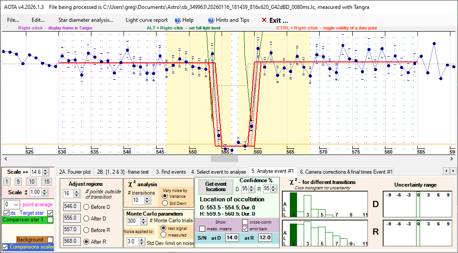
Task: Click light curve scrollbar left arrow
Action: tap(5, 159)
